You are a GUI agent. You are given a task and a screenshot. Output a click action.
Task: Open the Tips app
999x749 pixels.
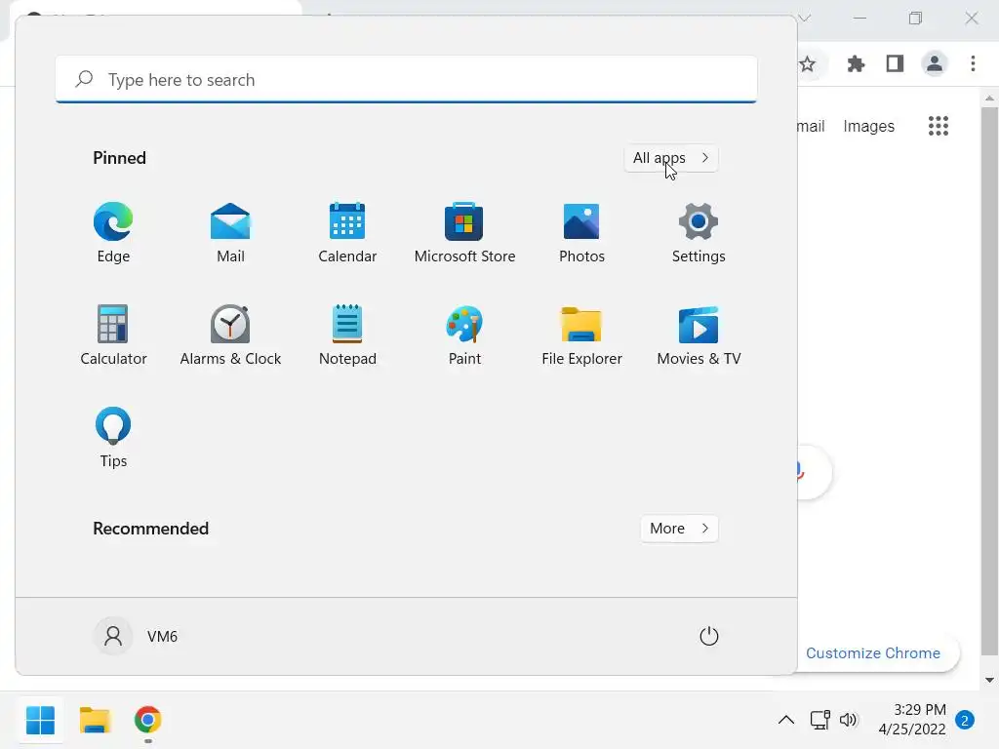(113, 438)
